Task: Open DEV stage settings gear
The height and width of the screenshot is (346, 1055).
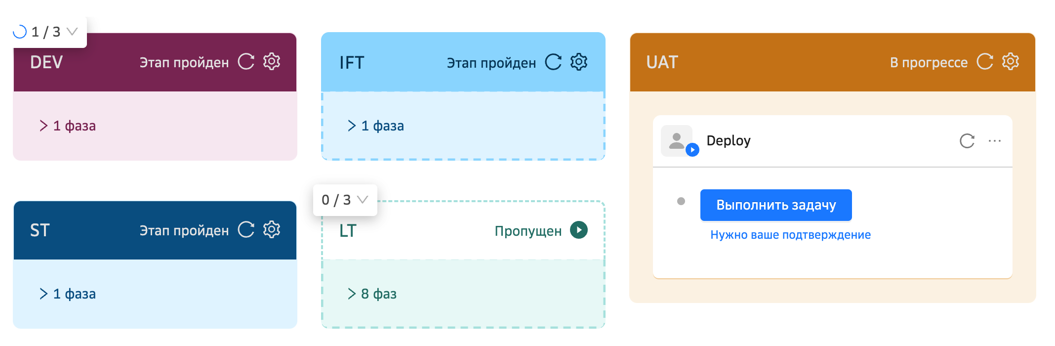Action: (272, 62)
